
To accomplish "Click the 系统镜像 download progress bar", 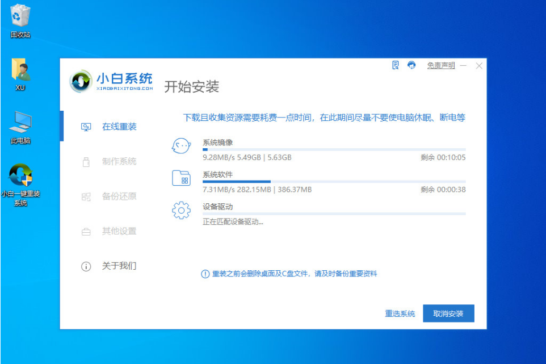I will (334, 150).
